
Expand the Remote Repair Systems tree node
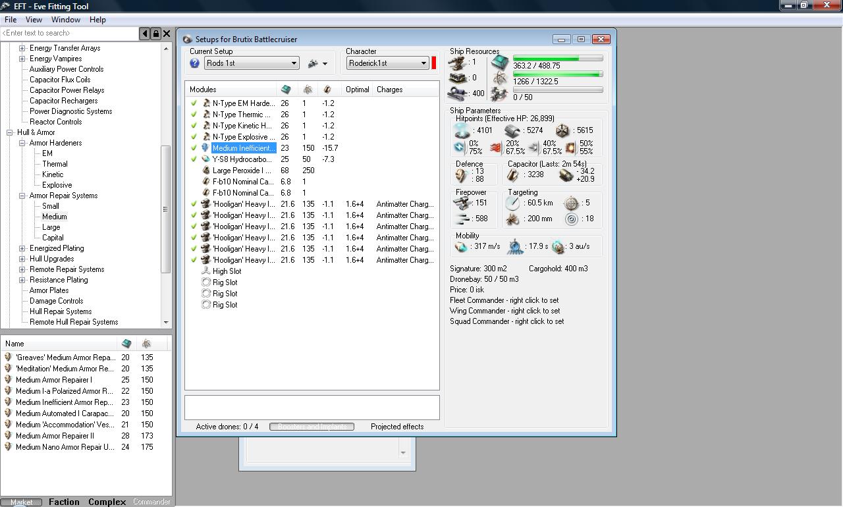22,269
